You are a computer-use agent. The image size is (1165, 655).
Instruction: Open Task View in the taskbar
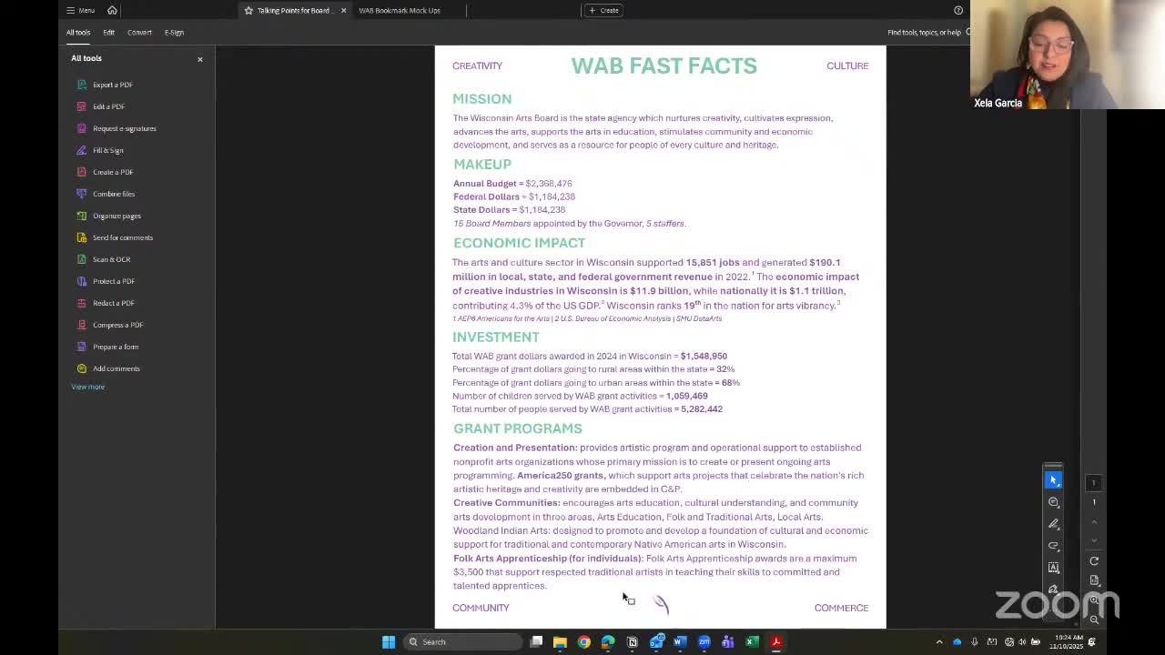point(537,642)
